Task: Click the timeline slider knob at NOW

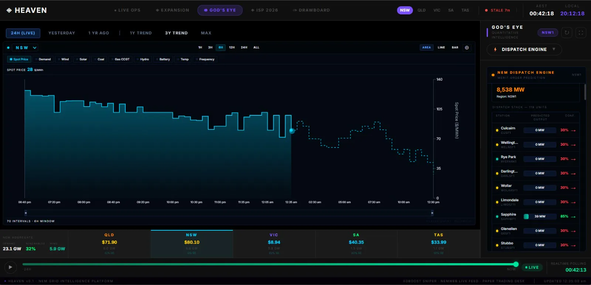Action: coord(516,264)
